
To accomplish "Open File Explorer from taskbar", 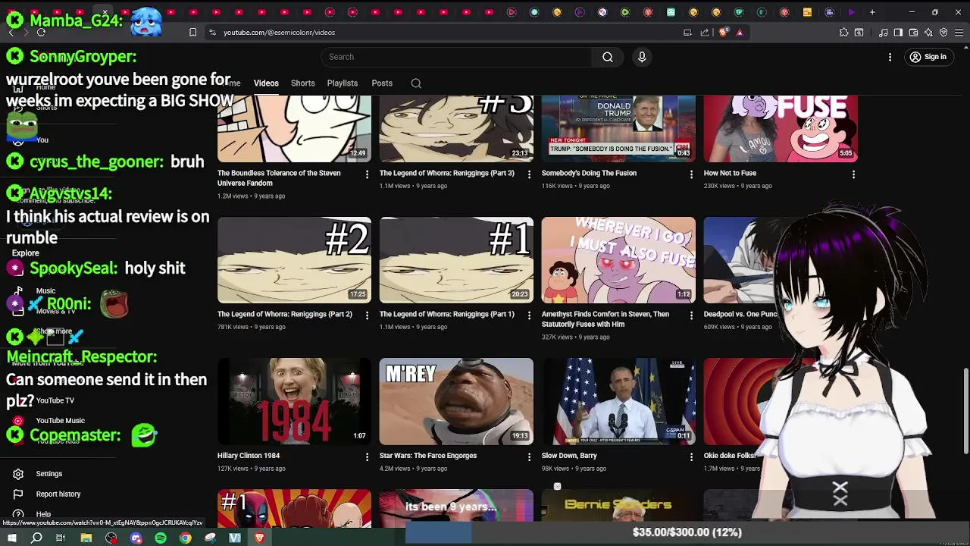I will tap(86, 538).
